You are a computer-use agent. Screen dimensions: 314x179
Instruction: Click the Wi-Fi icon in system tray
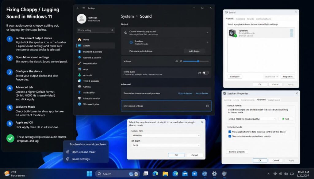click(275, 174)
